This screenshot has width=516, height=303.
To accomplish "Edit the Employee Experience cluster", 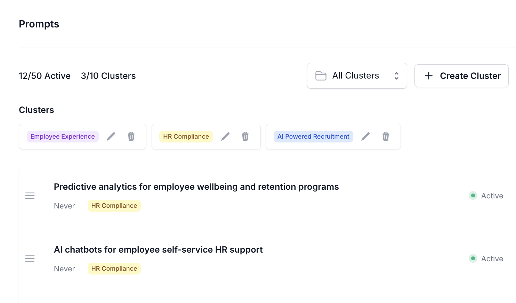I will pyautogui.click(x=111, y=137).
